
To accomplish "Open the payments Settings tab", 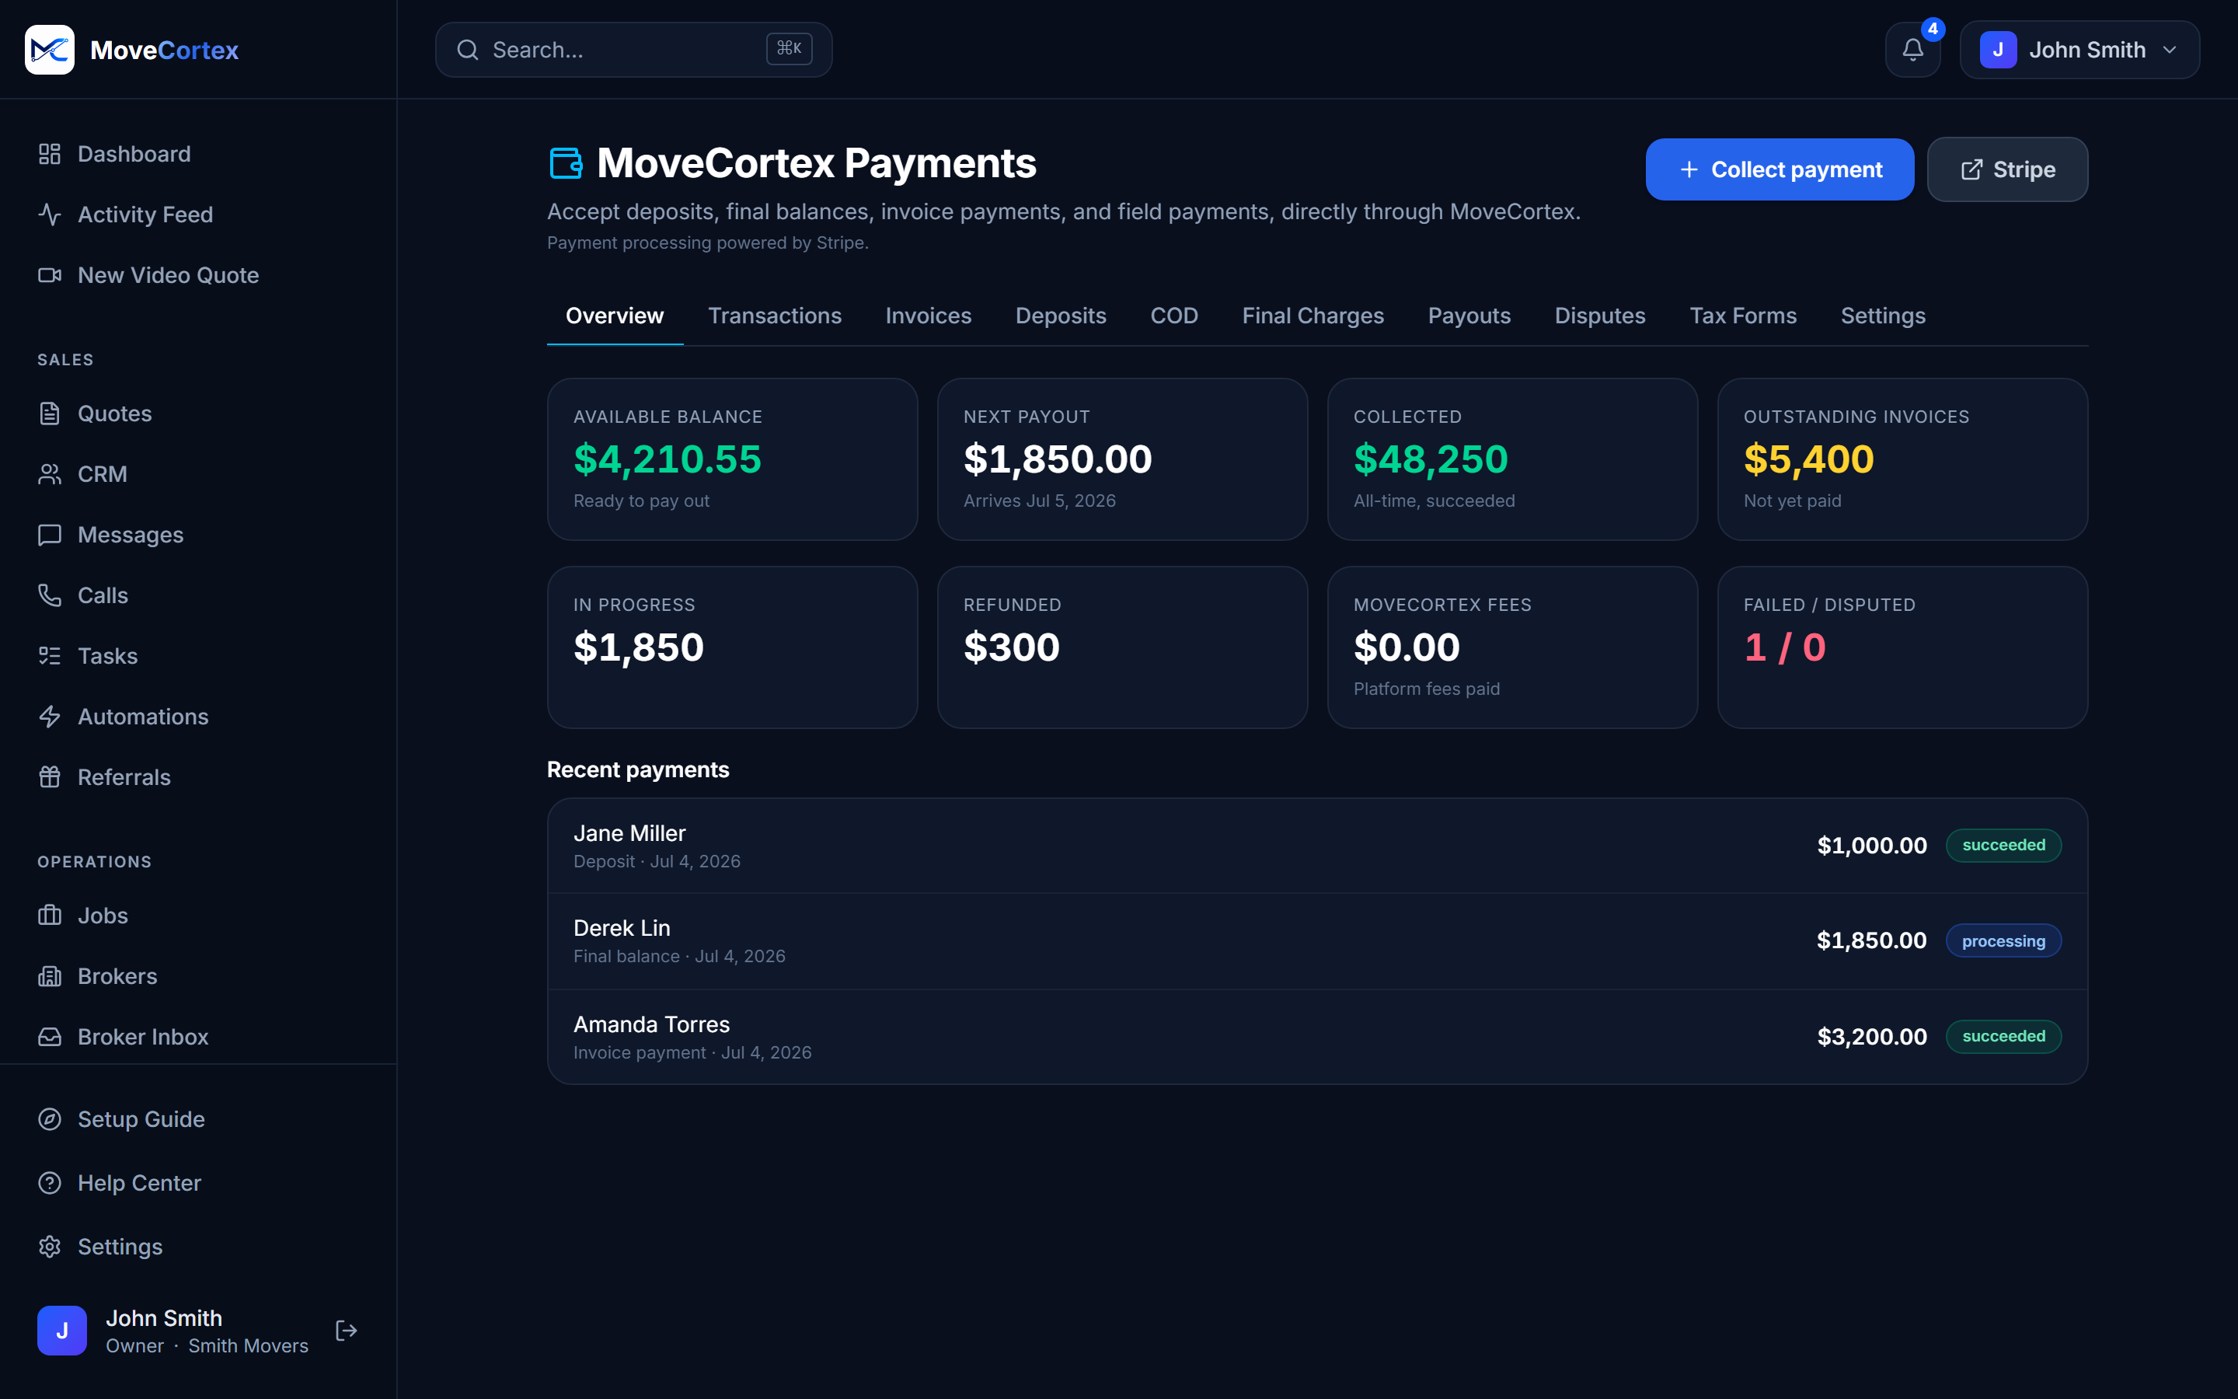I will click(1883, 316).
